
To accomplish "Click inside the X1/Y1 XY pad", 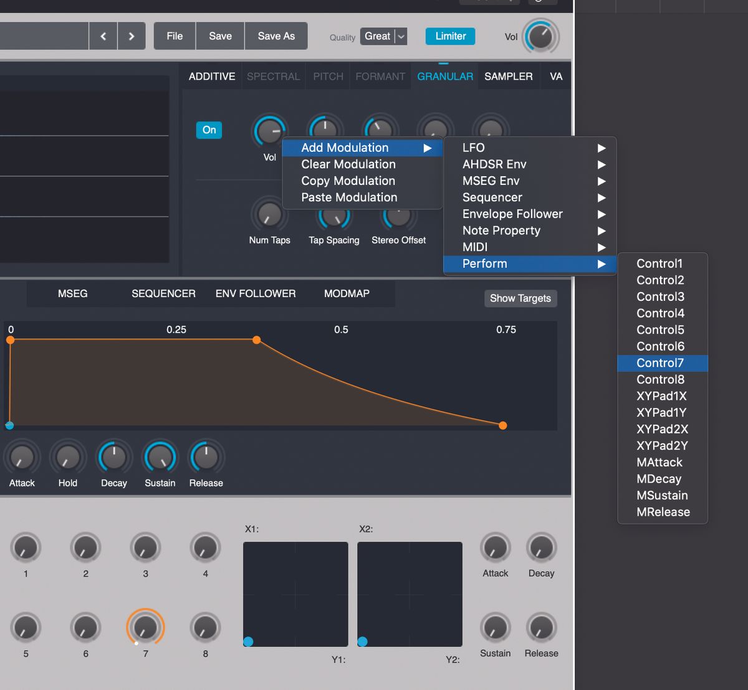I will click(x=295, y=594).
